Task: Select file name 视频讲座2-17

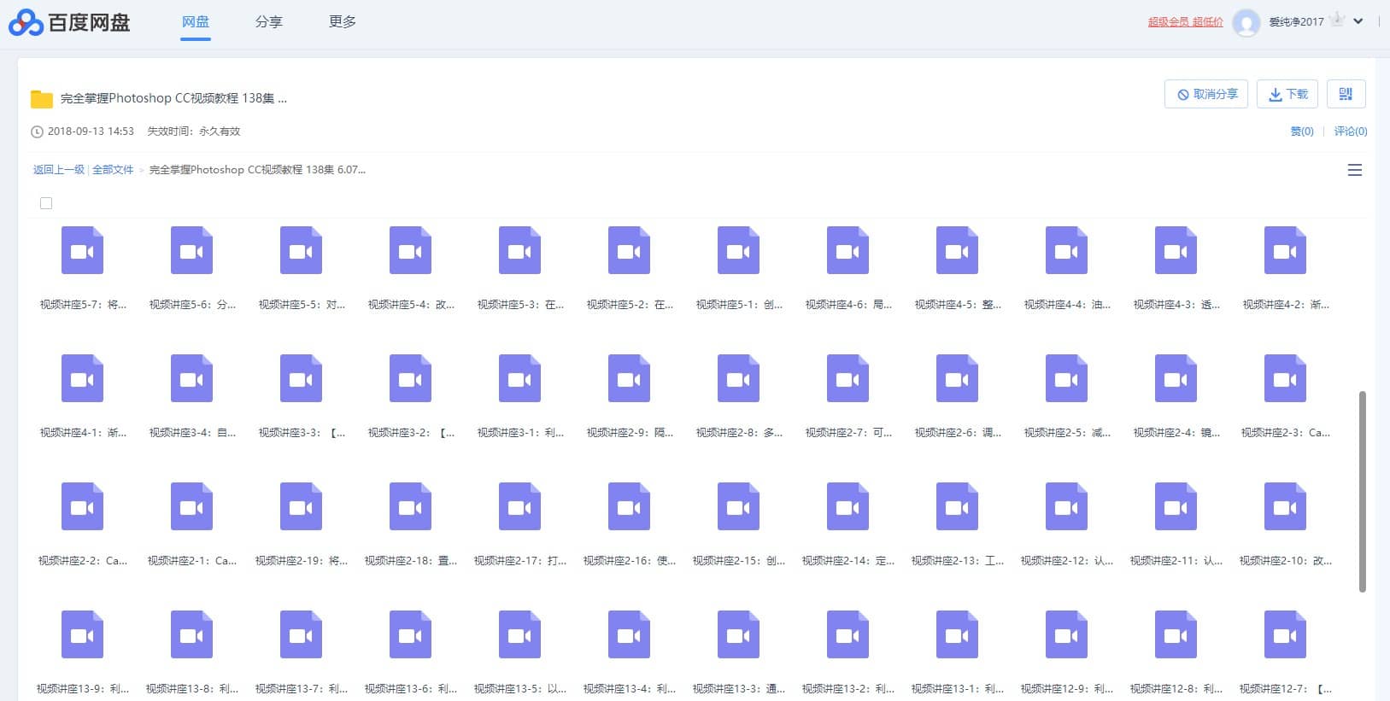Action: 520,561
